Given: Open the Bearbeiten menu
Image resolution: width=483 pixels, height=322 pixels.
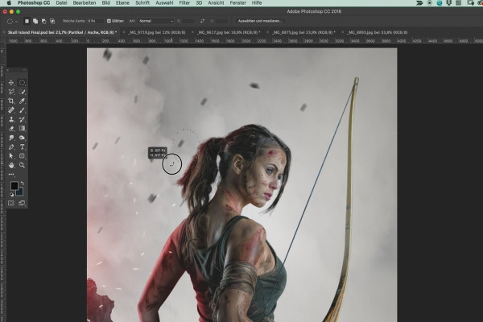Looking at the screenshot, I should tap(85, 2).
